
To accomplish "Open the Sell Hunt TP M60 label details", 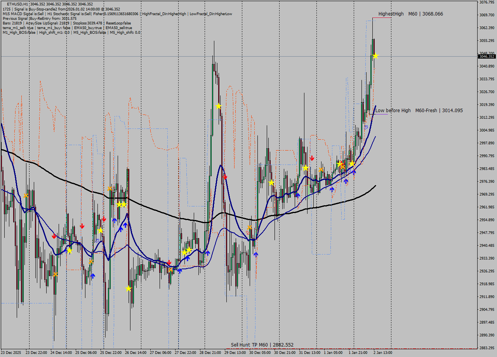I will tap(262, 344).
